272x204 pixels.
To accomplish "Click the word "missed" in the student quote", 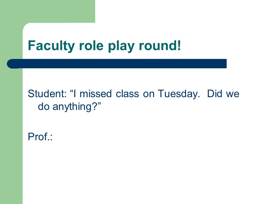I will (95, 94).
